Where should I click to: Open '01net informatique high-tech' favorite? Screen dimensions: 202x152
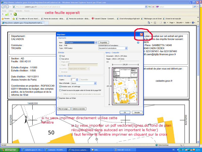[128, 18]
